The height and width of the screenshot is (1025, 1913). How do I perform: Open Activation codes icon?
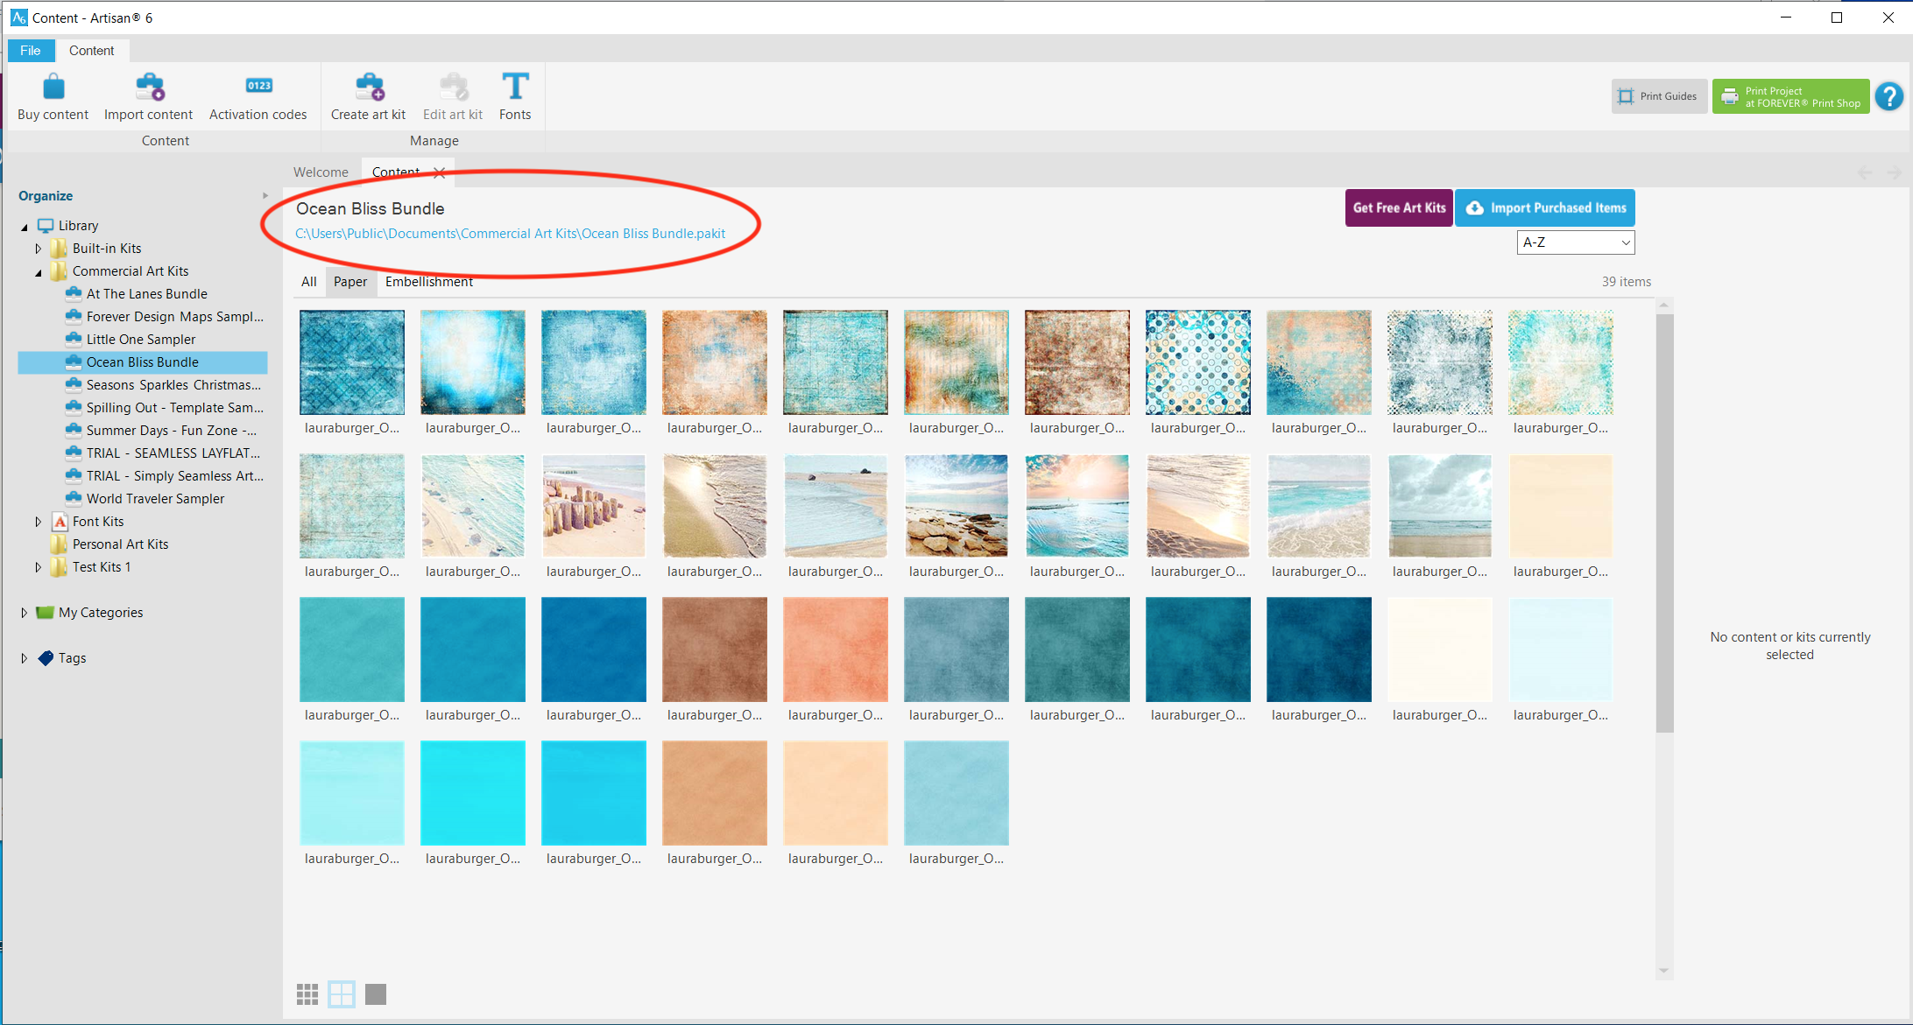pyautogui.click(x=258, y=86)
